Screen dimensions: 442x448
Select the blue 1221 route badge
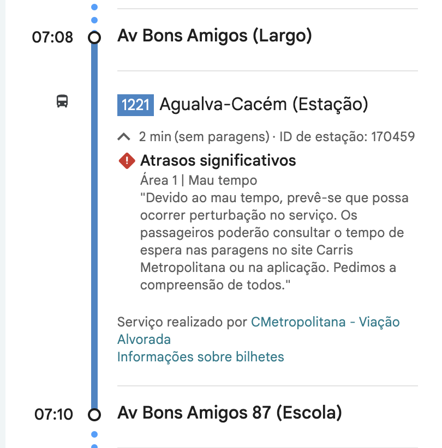[135, 104]
